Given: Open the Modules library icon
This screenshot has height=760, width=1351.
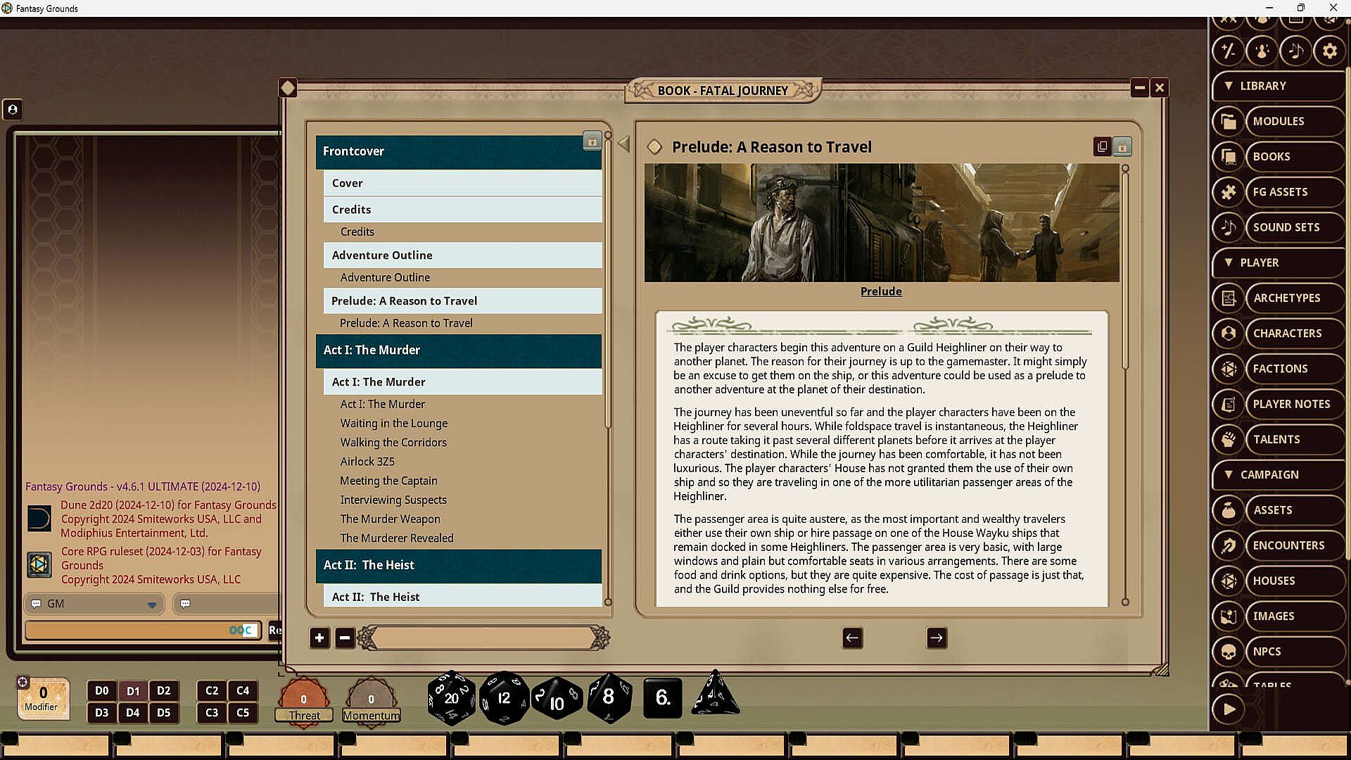Looking at the screenshot, I should click(x=1229, y=121).
